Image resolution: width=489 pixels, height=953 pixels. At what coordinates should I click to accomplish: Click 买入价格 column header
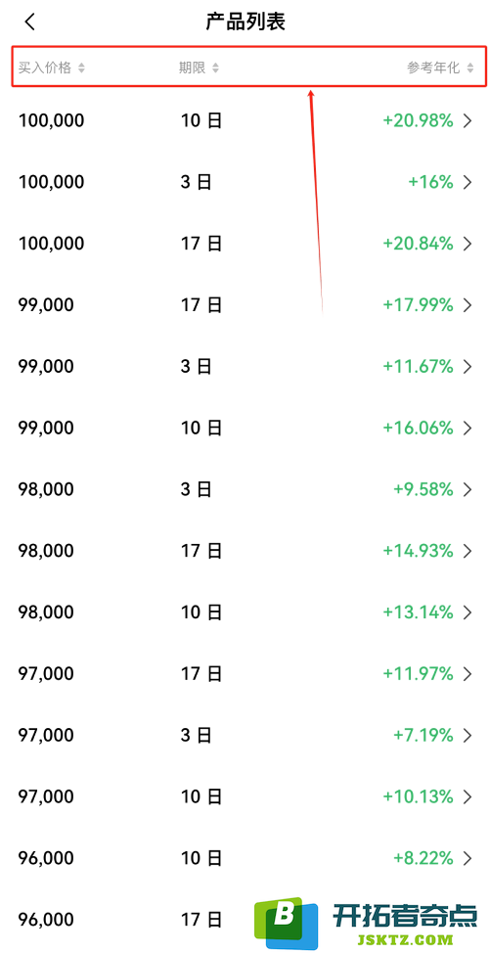45,68
